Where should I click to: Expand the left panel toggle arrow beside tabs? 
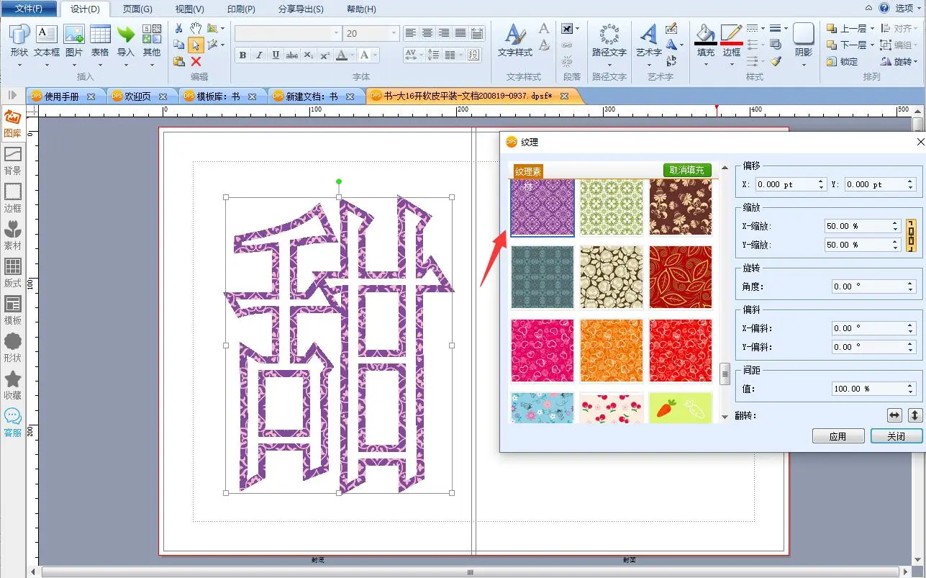coord(12,95)
